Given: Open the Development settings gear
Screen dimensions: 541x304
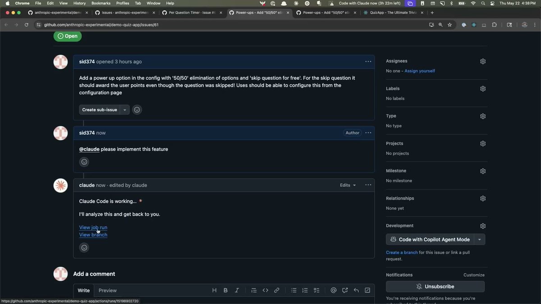Looking at the screenshot, I should 483,226.
